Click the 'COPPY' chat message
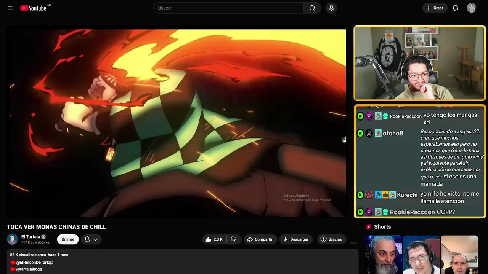 pos(446,212)
